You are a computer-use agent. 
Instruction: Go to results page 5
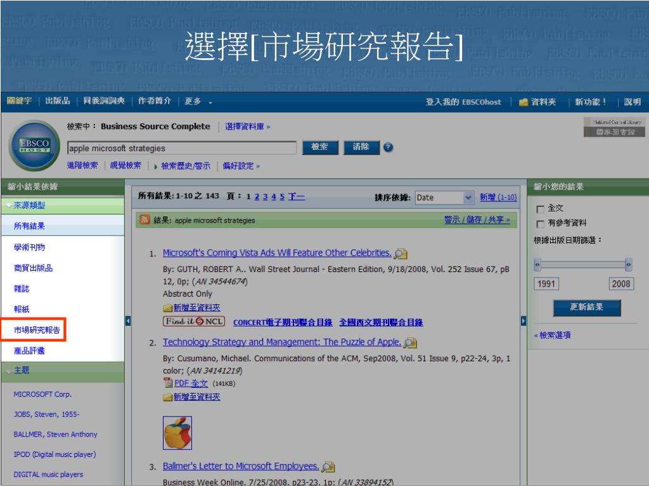[x=282, y=197]
